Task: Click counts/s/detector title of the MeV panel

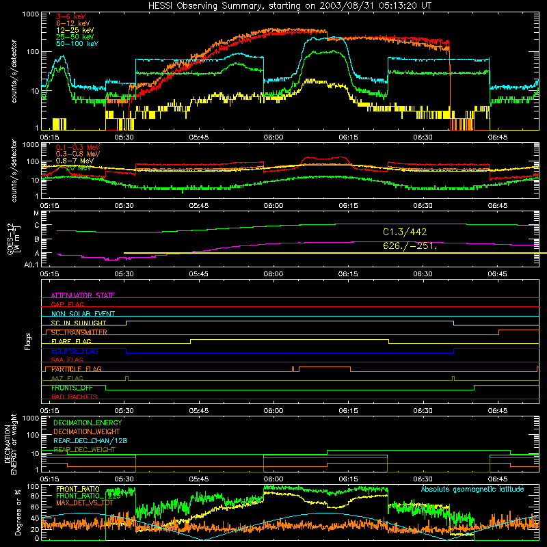Action: pos(14,171)
